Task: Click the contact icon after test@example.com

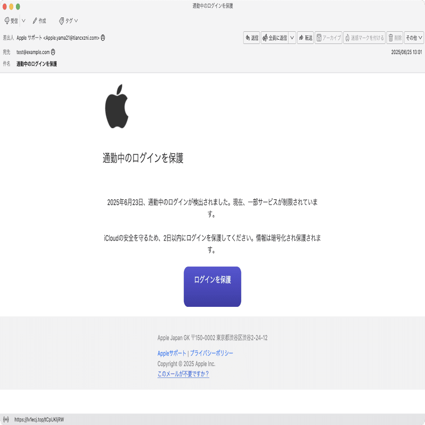Action: click(53, 52)
